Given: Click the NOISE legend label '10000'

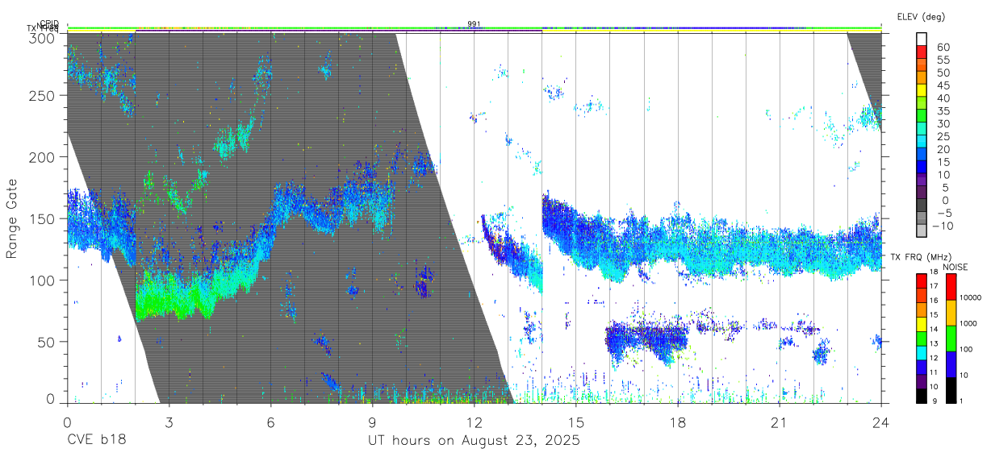Looking at the screenshot, I should pyautogui.click(x=969, y=298).
